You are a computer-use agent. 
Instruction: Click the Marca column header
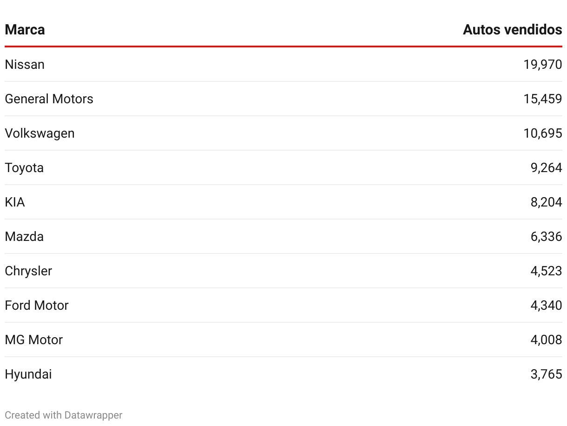coord(25,30)
